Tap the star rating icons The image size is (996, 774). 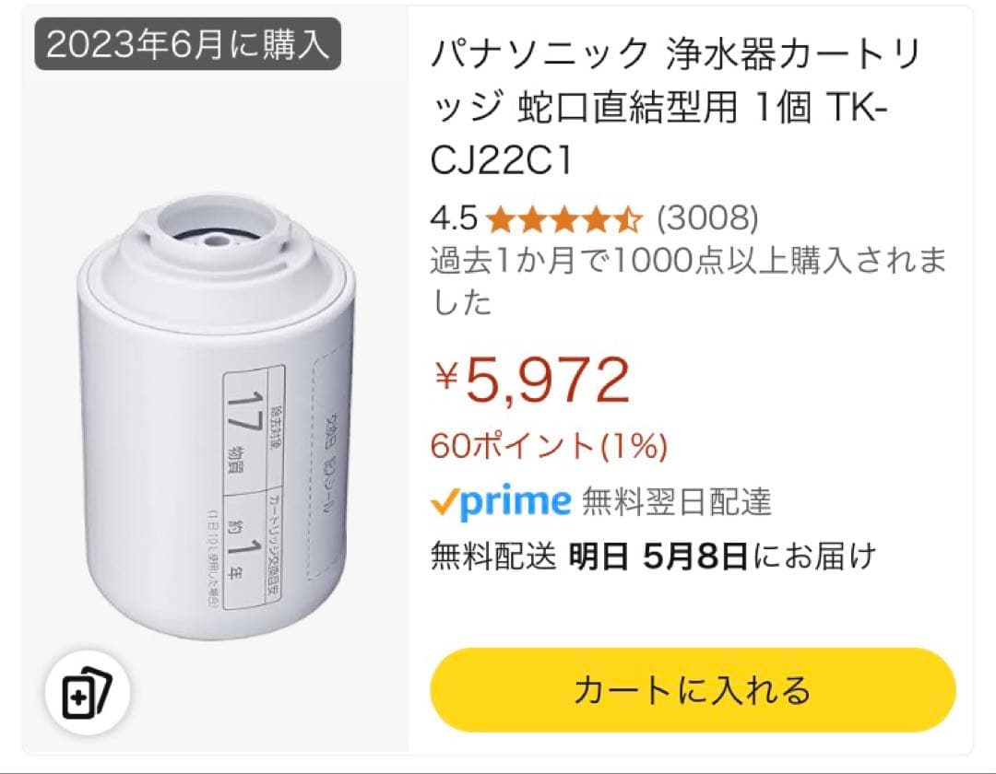click(566, 220)
